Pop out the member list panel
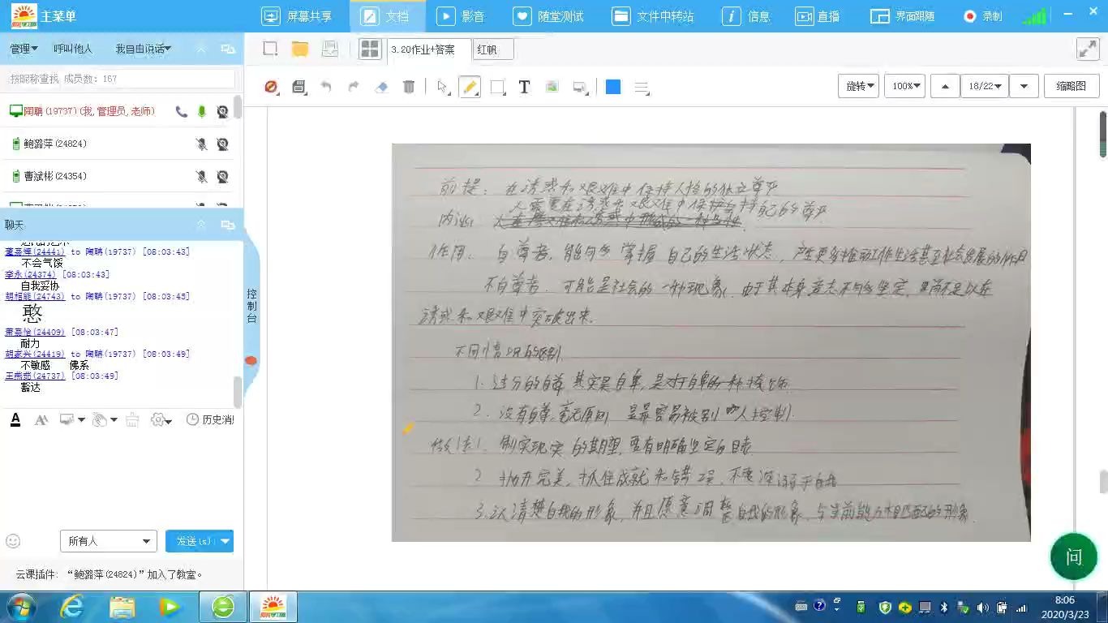The height and width of the screenshot is (623, 1108). (x=228, y=49)
